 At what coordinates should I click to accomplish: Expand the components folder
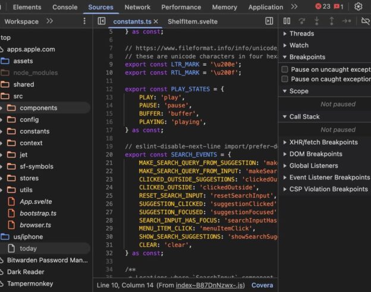[x=1, y=108]
